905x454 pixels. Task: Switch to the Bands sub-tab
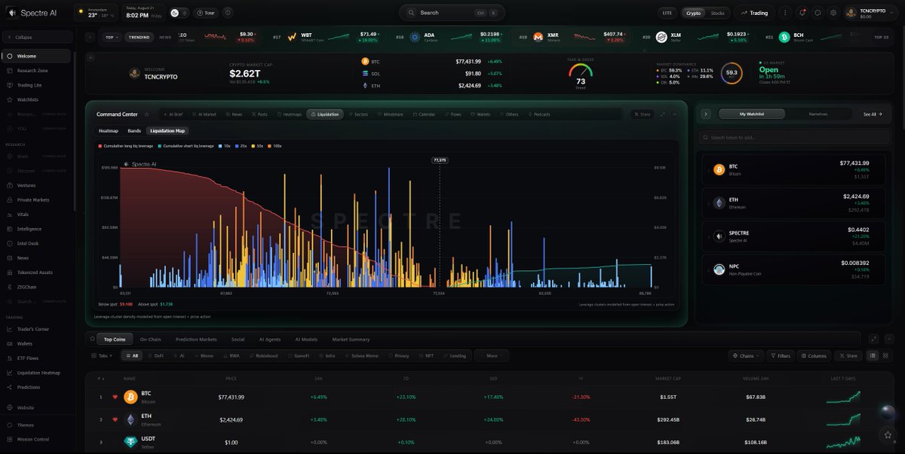pyautogui.click(x=134, y=131)
